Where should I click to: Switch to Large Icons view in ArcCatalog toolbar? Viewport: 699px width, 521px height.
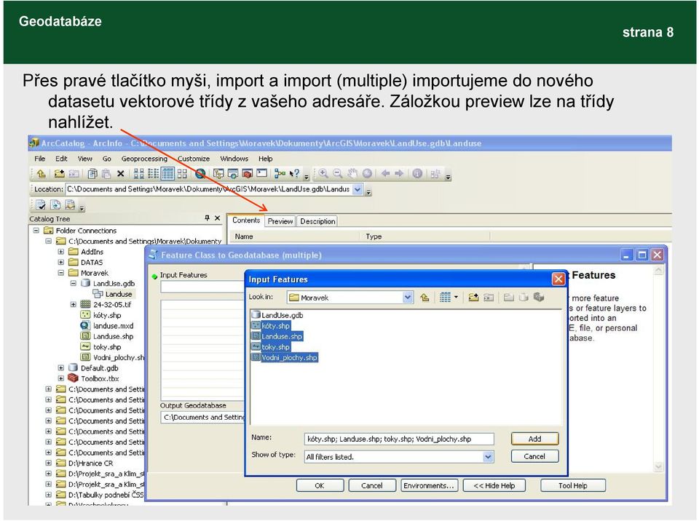pos(138,174)
